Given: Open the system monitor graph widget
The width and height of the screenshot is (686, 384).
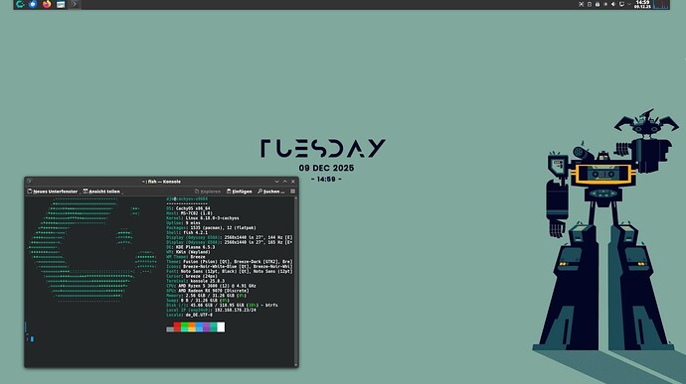Looking at the screenshot, I should (660, 4).
